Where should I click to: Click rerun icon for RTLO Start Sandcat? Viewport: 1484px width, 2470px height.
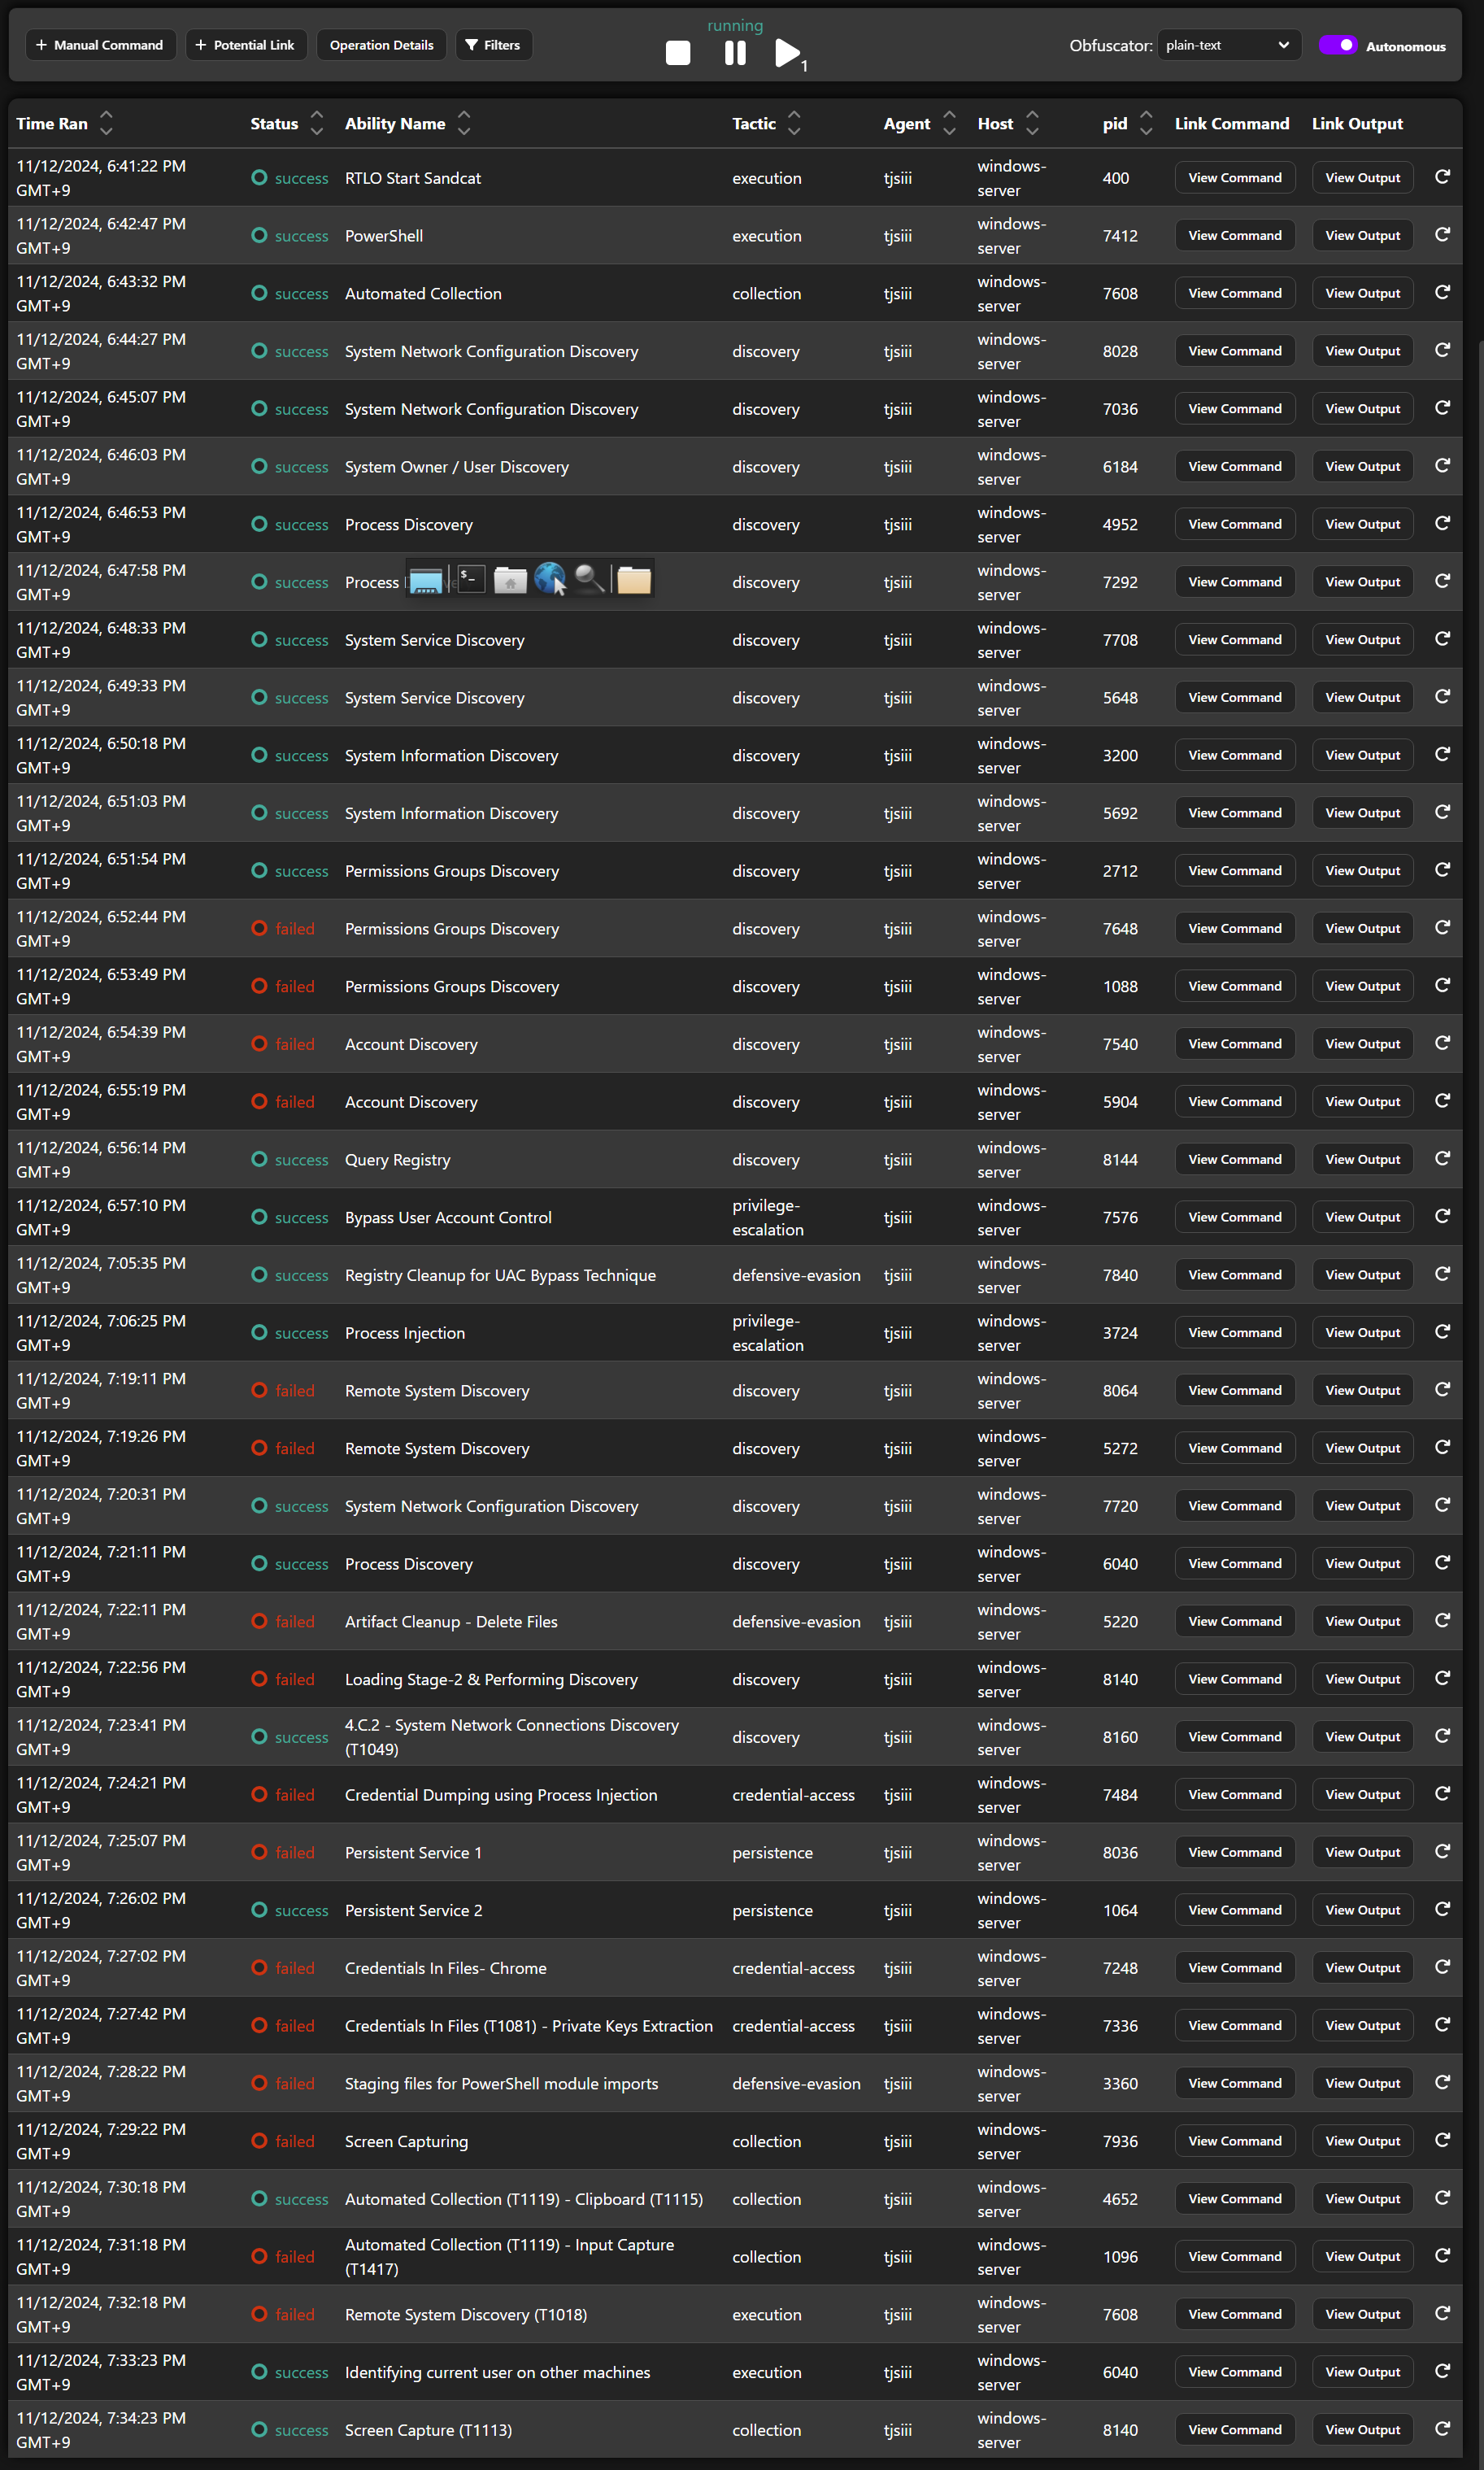[1442, 177]
